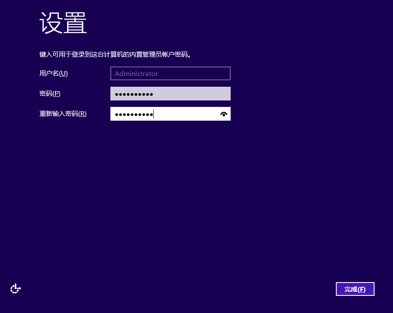Click the 完成(F) finish button

click(355, 289)
